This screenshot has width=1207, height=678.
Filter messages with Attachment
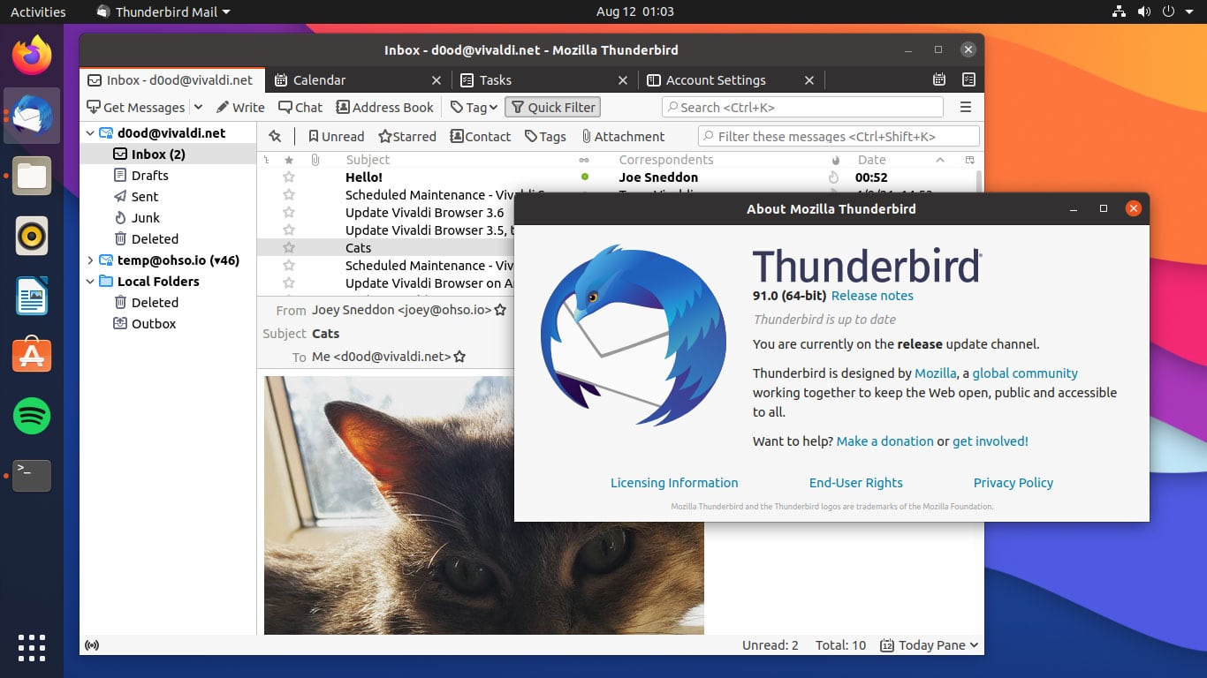click(623, 137)
